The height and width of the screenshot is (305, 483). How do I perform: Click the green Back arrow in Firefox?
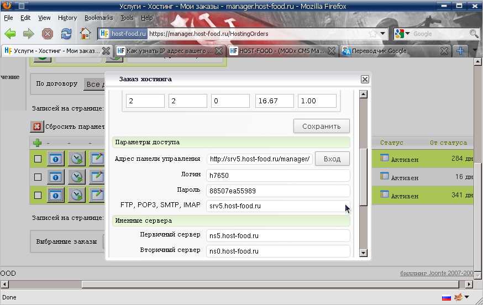10,33
